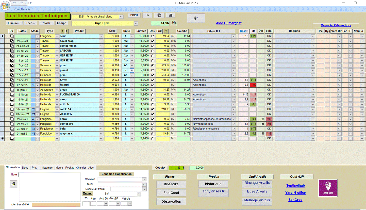This screenshot has height=210, width=366.
Task: Click the T°c input box under Meteo
Action: click(86, 204)
